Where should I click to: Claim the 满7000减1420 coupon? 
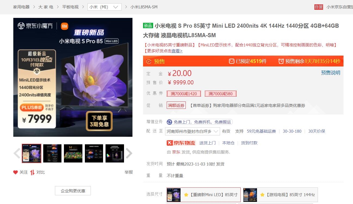[x=184, y=94]
